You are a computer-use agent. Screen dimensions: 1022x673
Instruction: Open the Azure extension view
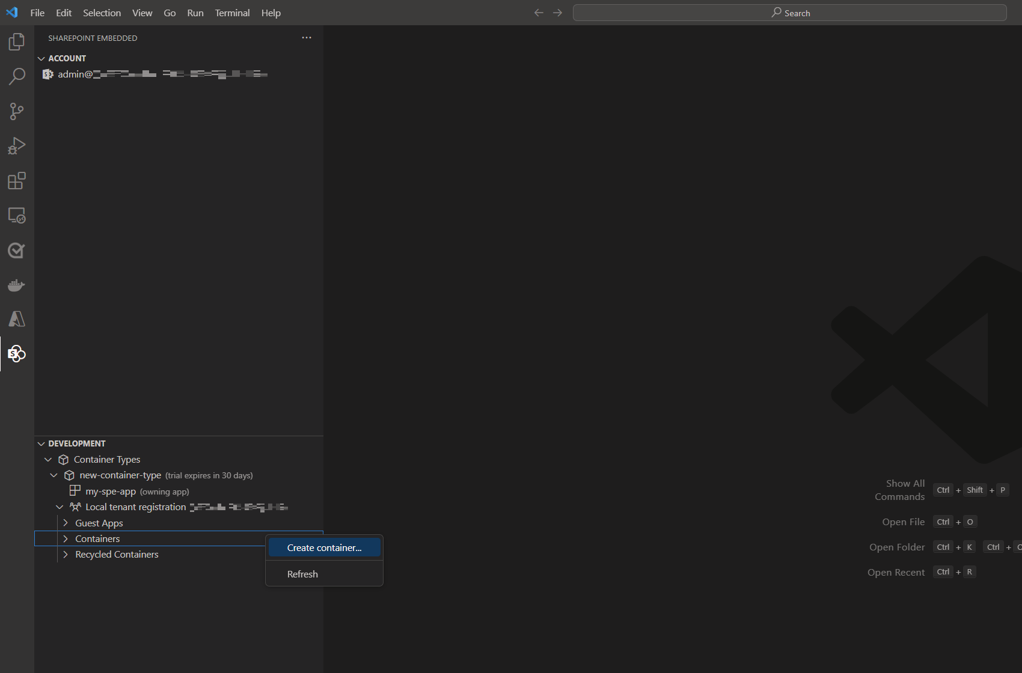pos(16,319)
